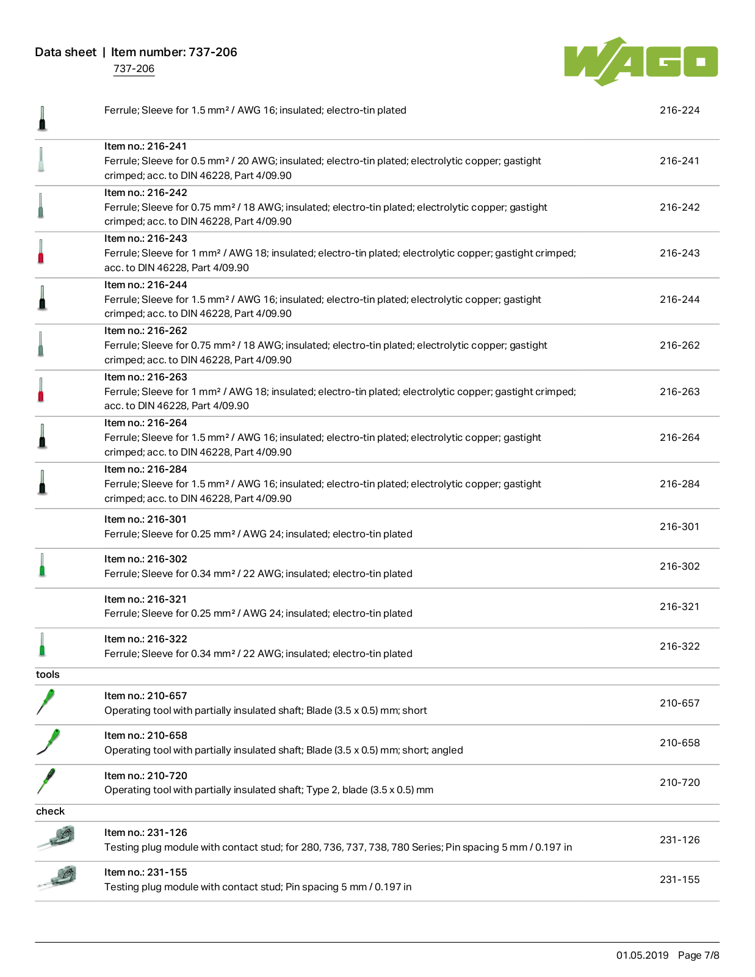Click the 231-155 testing plug image
The height and width of the screenshot is (977, 755).
click(x=56, y=878)
